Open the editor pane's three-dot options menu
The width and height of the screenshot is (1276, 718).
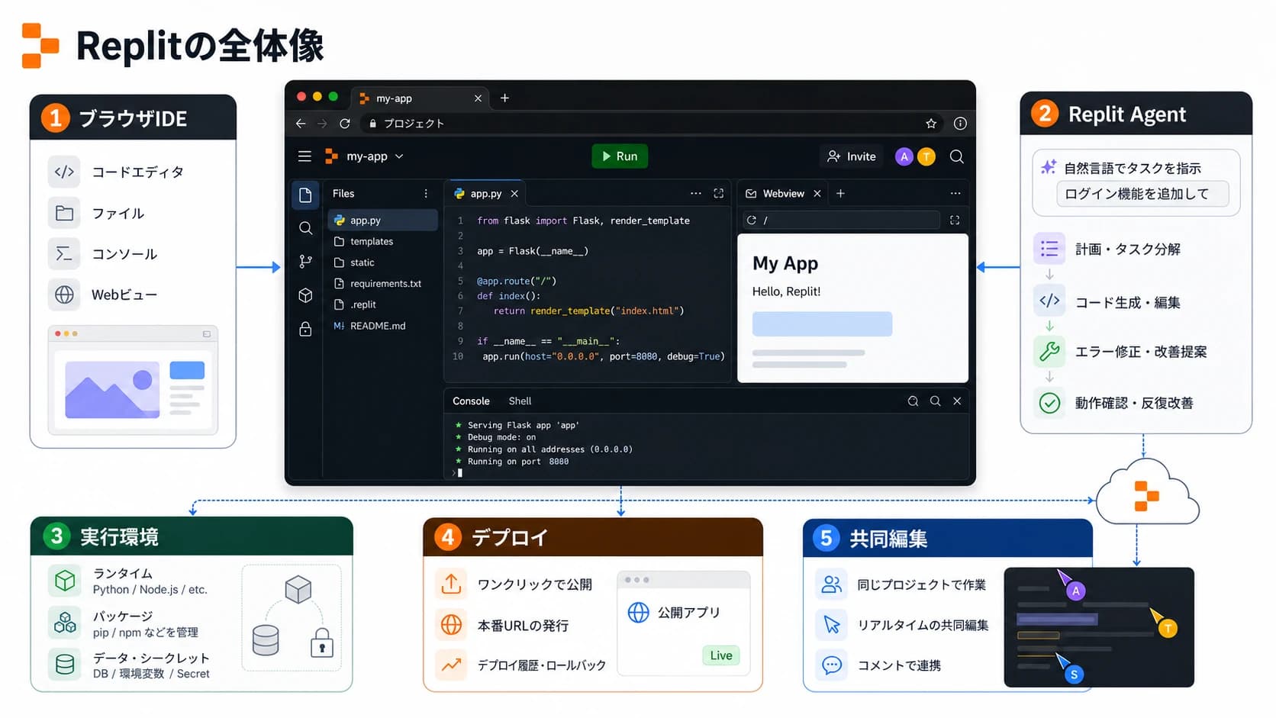tap(696, 194)
